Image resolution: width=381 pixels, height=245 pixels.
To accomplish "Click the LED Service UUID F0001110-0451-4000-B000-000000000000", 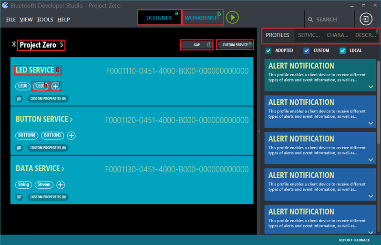I will [x=177, y=71].
